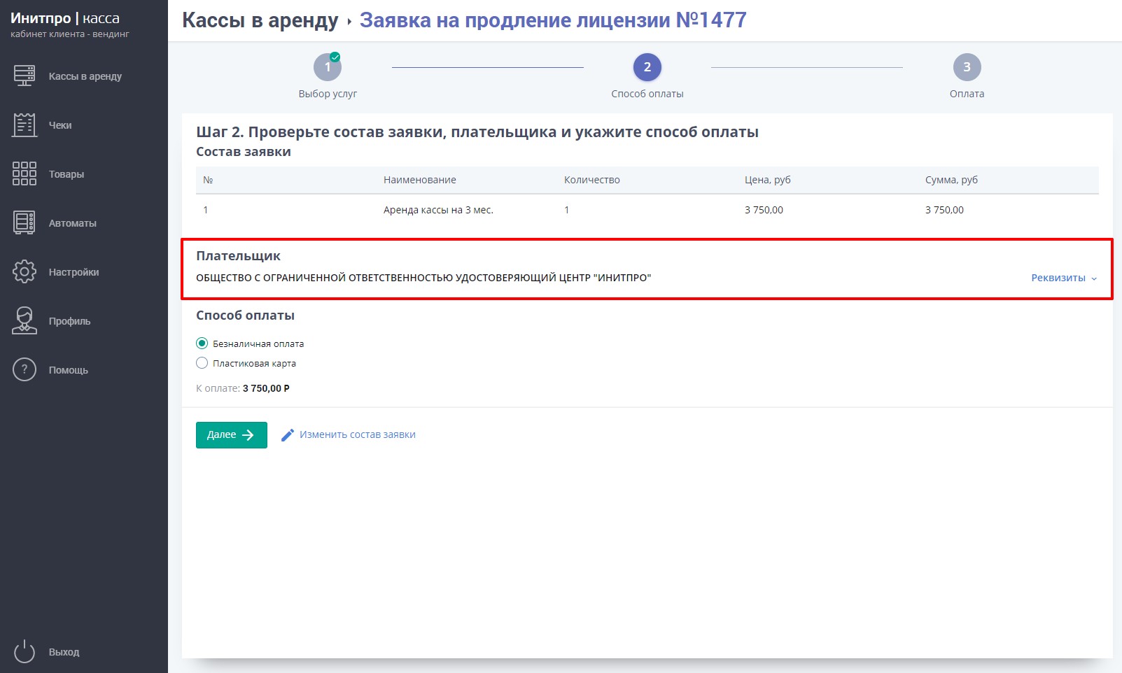Viewport: 1122px width, 673px height.
Task: Click the К оплате 3 750,00 amount
Action: tap(266, 388)
